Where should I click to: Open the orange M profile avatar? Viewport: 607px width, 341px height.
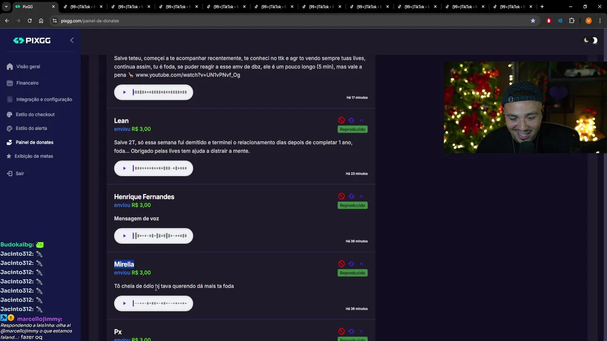pyautogui.click(x=589, y=21)
